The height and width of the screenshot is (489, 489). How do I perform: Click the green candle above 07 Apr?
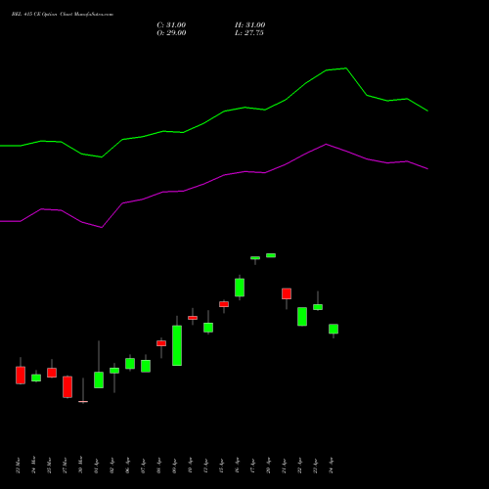point(146,366)
